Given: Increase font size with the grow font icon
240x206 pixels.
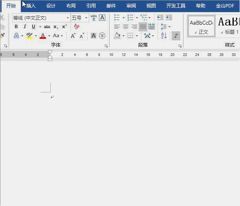Looking at the screenshot, I should point(73,36).
